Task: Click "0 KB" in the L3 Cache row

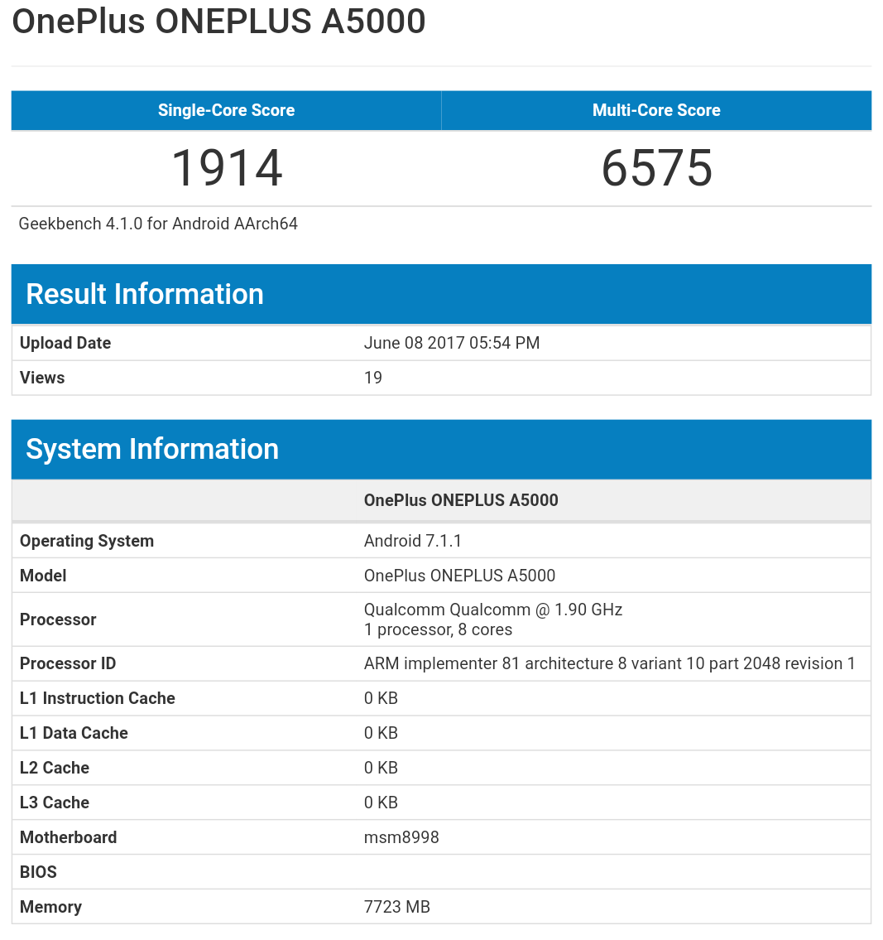Action: [x=381, y=803]
